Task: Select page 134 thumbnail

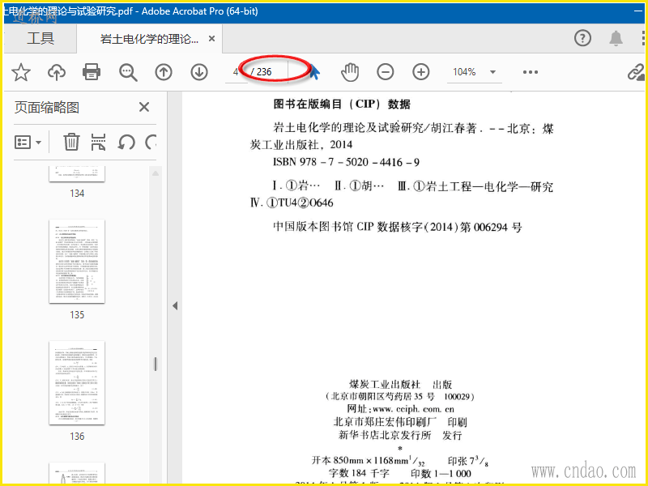Action: (77, 173)
